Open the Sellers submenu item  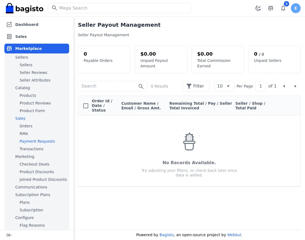pos(26,65)
